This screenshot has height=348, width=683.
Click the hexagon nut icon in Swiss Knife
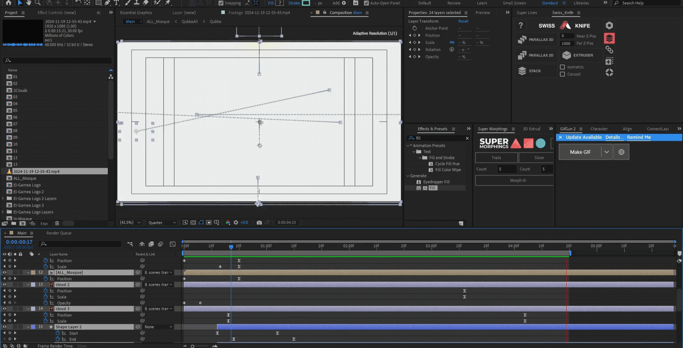coord(609,26)
